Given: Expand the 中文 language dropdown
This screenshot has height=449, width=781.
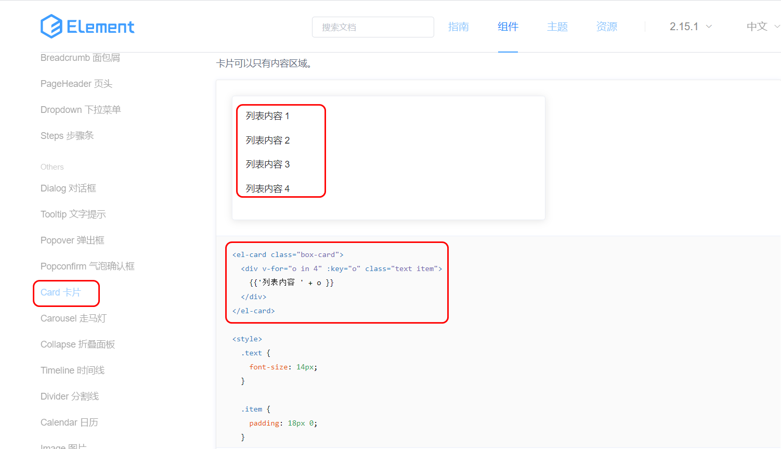Looking at the screenshot, I should (763, 27).
